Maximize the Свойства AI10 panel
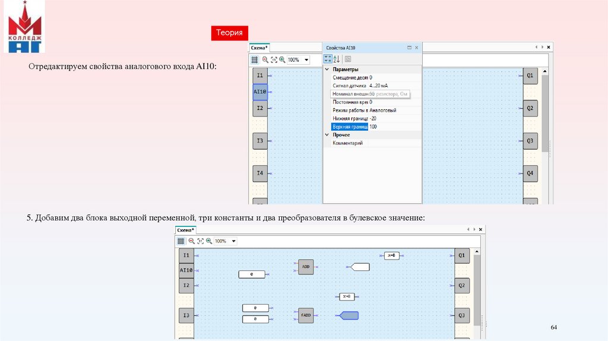Screen dimensions: 608x341 (409, 48)
